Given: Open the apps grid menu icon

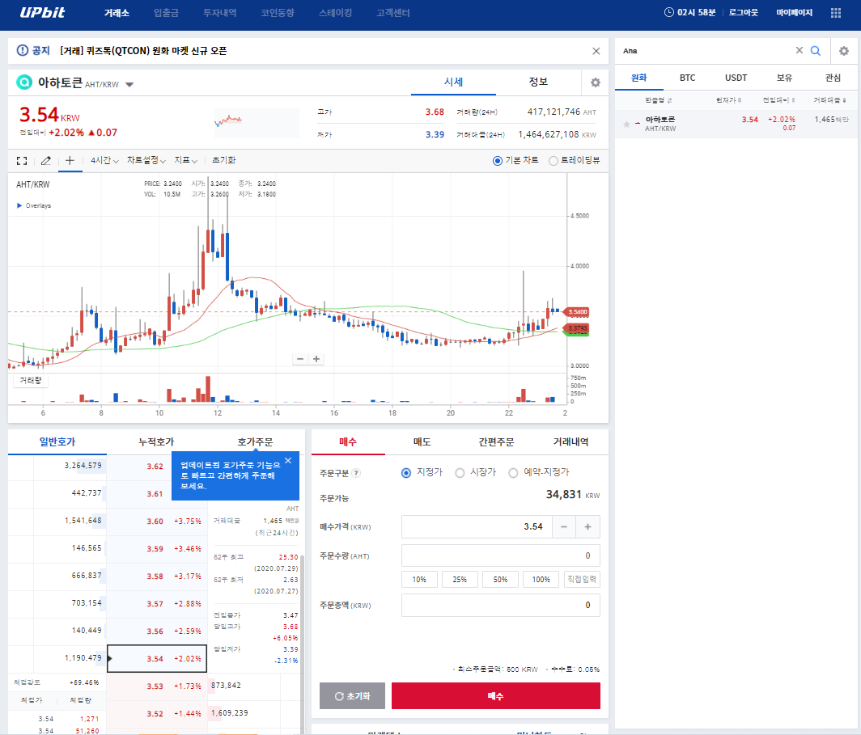Looking at the screenshot, I should point(836,13).
